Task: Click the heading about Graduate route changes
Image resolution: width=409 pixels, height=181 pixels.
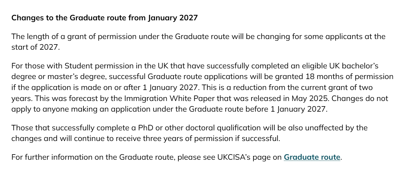Action: tap(104, 18)
